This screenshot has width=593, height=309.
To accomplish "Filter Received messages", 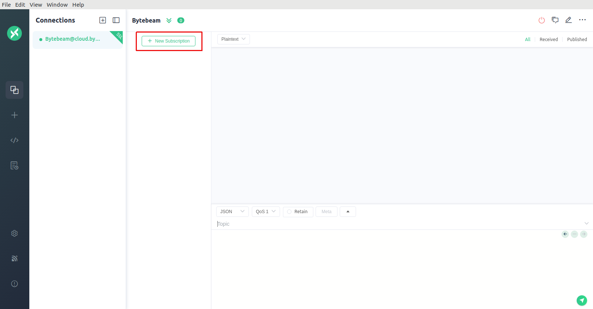I will pos(548,40).
